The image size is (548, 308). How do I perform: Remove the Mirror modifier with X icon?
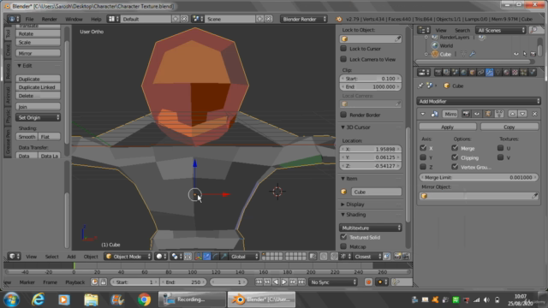(534, 114)
